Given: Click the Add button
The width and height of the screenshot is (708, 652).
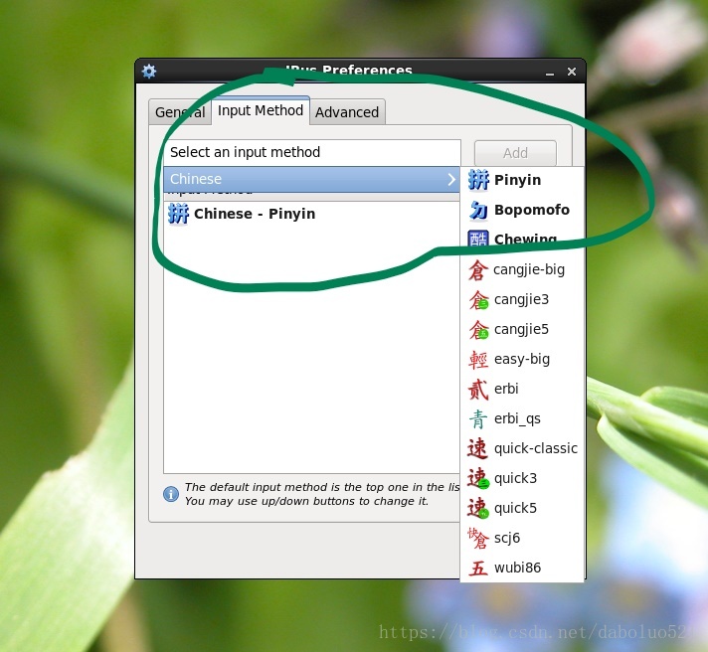Looking at the screenshot, I should click(515, 153).
